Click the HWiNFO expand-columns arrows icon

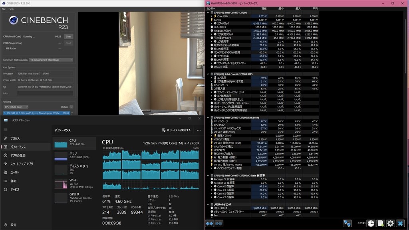209,224
